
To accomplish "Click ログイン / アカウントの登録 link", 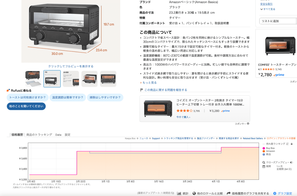I will tap(281, 138).
